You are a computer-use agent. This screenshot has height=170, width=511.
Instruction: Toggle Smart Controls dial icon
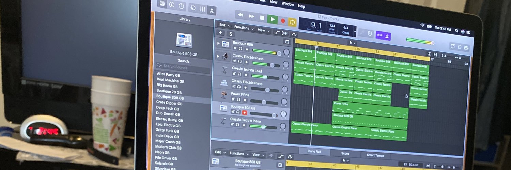tap(193, 7)
